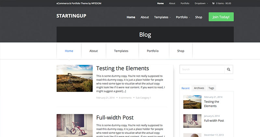Open About in the dark header menu
Image resolution: width=260 pixels, height=137 pixels.
coord(145,17)
